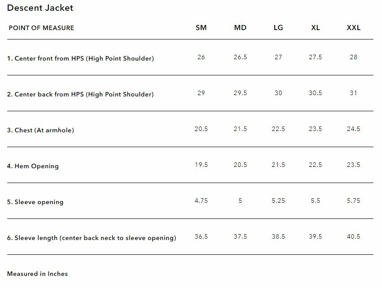Click the MD sleeve opening value 5
Viewport: 382px width, 288px height.
tap(240, 201)
